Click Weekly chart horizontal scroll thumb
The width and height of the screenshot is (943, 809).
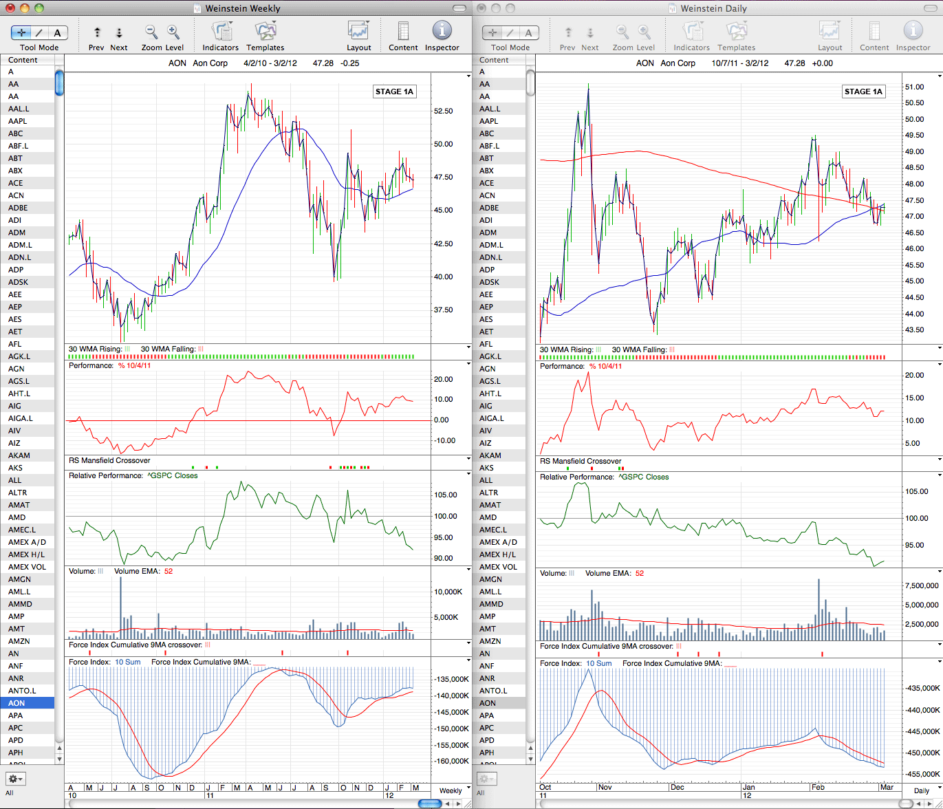click(x=430, y=803)
